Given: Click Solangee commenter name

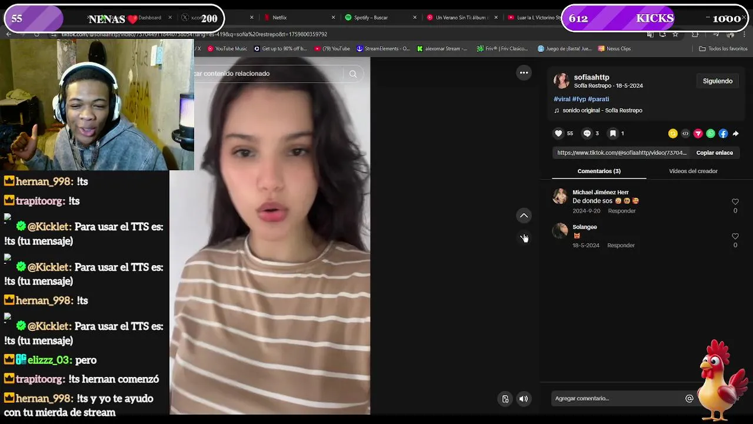Looking at the screenshot, I should 585,227.
